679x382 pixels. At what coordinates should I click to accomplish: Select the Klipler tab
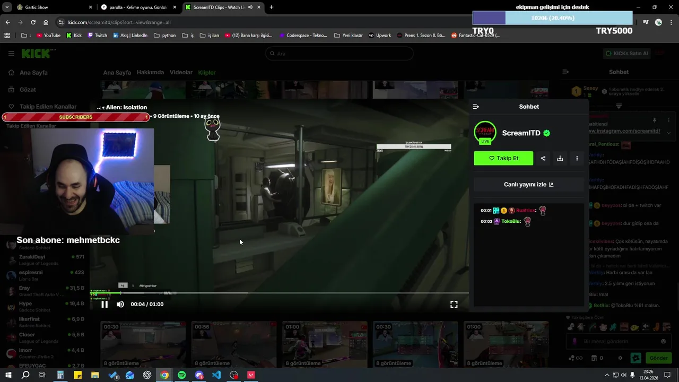207,73
